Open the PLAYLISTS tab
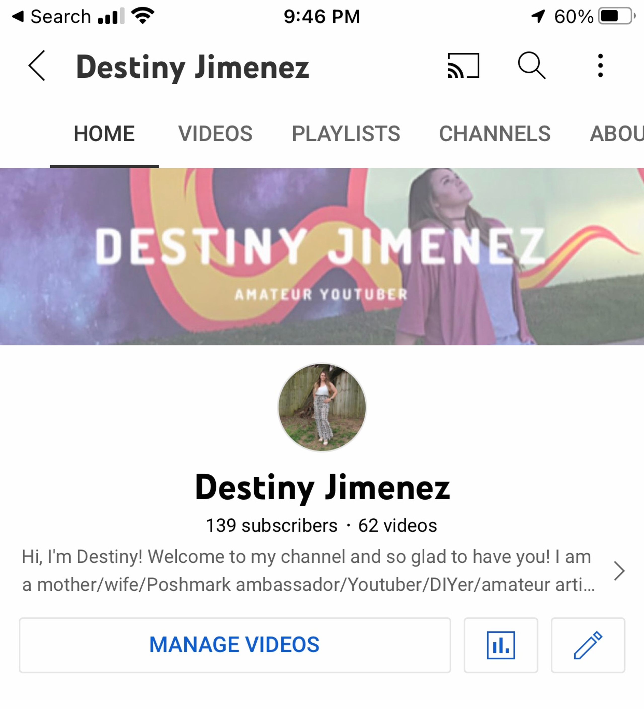This screenshot has width=644, height=709. (346, 134)
